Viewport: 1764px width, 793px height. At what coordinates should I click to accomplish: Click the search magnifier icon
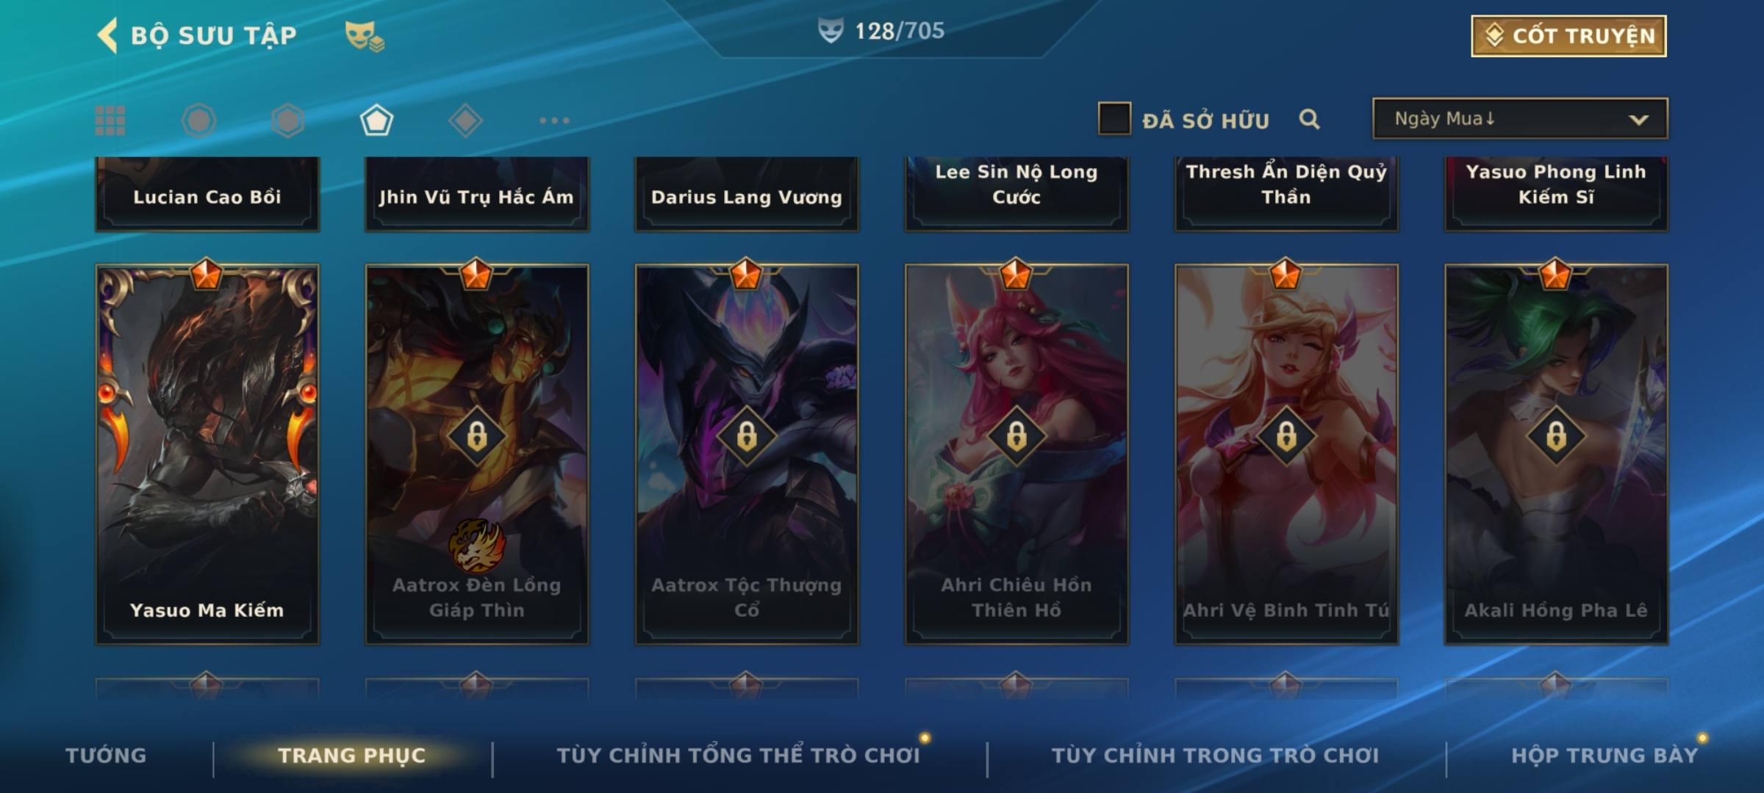[1309, 119]
